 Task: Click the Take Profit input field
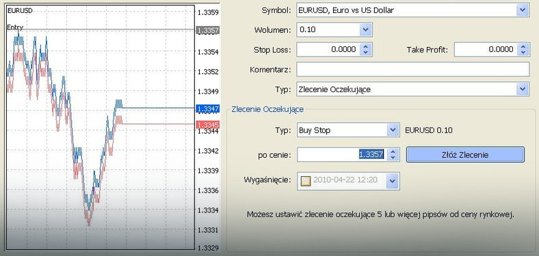pos(486,49)
